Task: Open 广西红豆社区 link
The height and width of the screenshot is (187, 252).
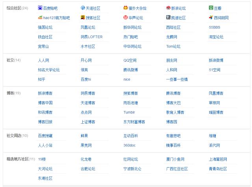Action: point(177,169)
